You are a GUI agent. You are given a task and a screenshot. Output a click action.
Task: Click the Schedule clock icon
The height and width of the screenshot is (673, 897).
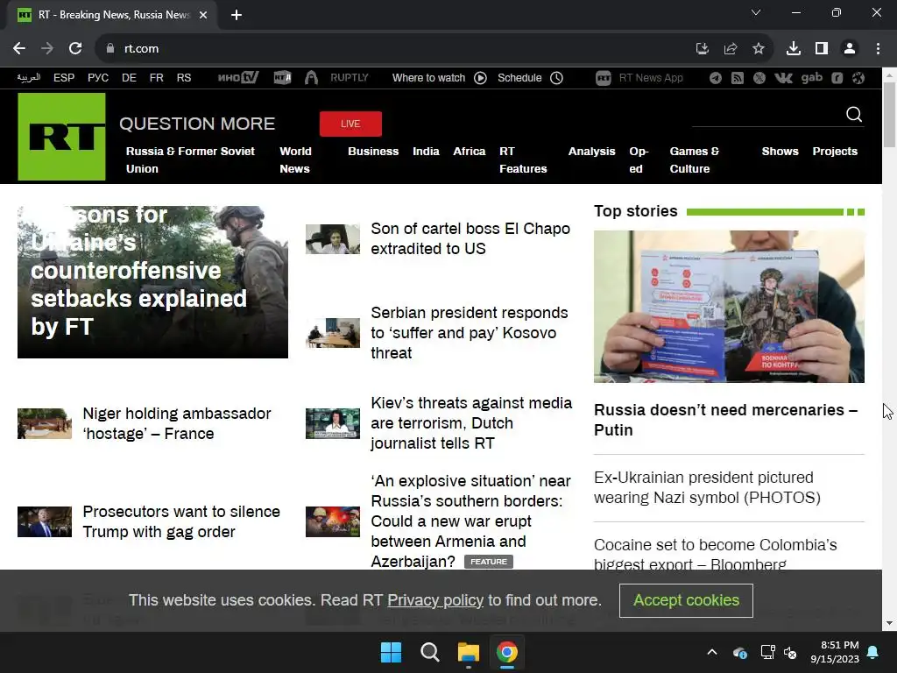[556, 78]
